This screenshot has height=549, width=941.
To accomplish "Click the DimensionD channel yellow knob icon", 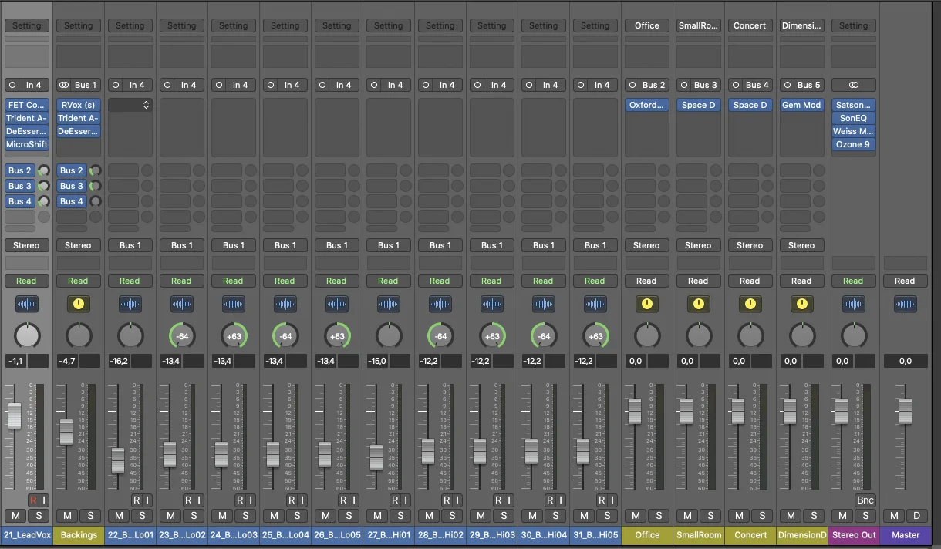I will pyautogui.click(x=802, y=304).
